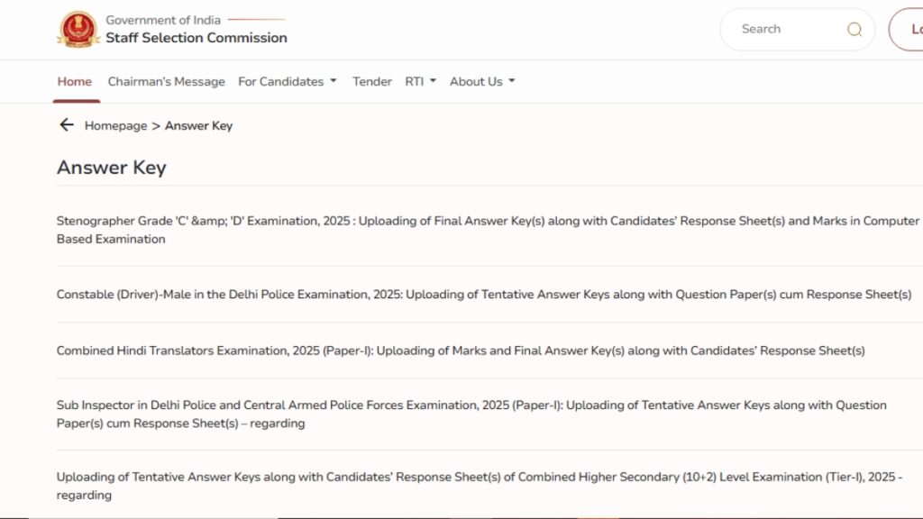The height and width of the screenshot is (519, 923).
Task: Click the back arrow beside Homepage breadcrumb
Action: pyautogui.click(x=66, y=125)
